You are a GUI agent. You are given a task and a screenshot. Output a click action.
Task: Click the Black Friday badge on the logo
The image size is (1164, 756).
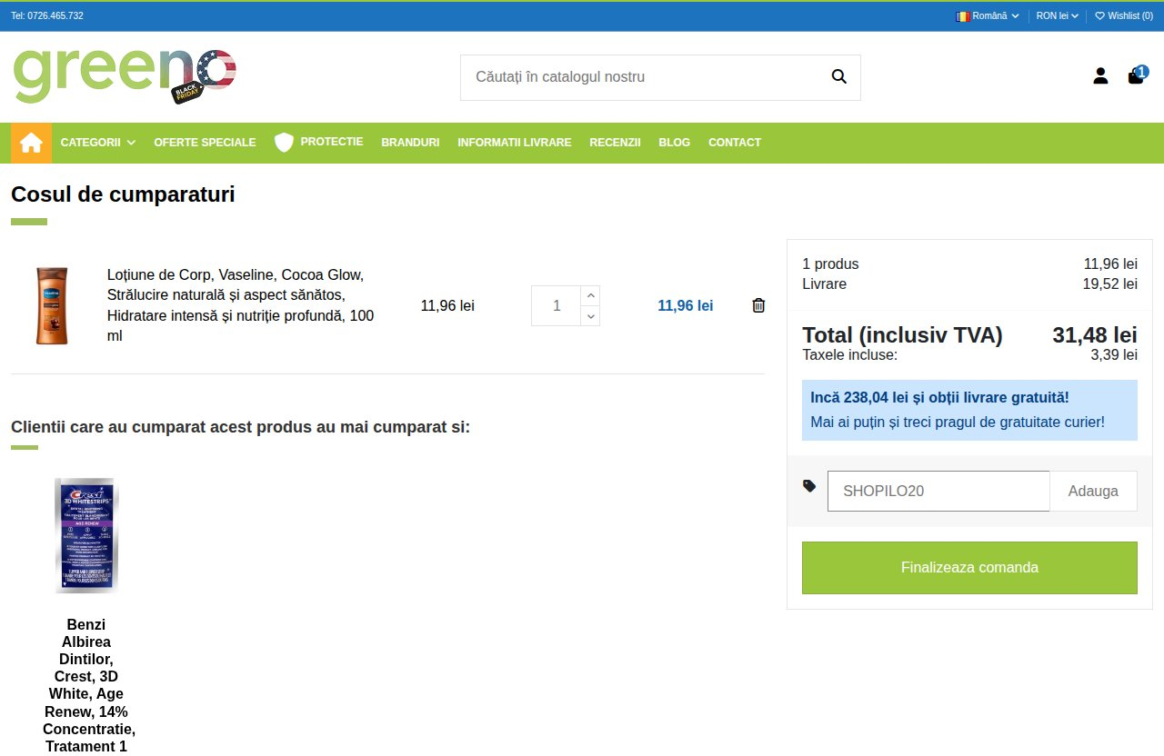[186, 92]
